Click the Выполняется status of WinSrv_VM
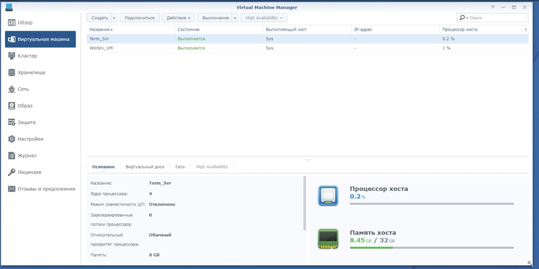Screen dimensions: 539x269 pyautogui.click(x=192, y=48)
